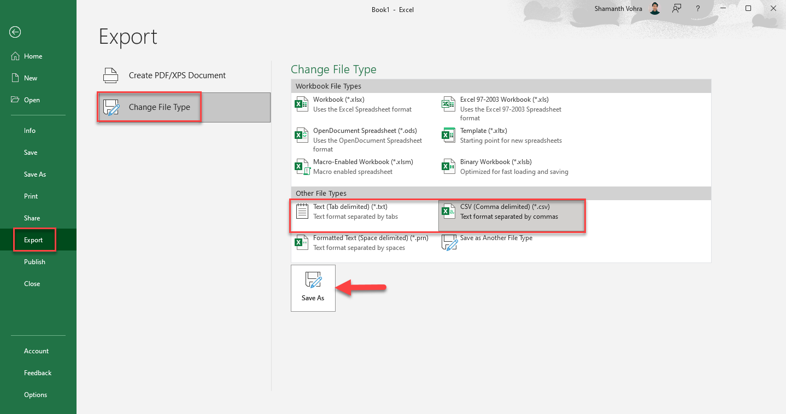Select the Template (*.xltx) icon
This screenshot has width=786, height=414.
tap(449, 135)
